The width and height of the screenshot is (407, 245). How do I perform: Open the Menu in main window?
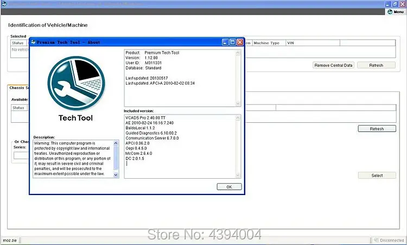coord(396,12)
